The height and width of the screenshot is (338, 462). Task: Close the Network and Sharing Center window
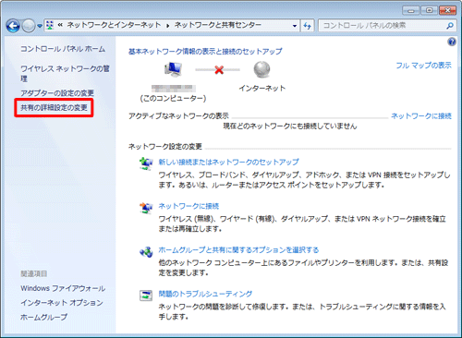447,10
